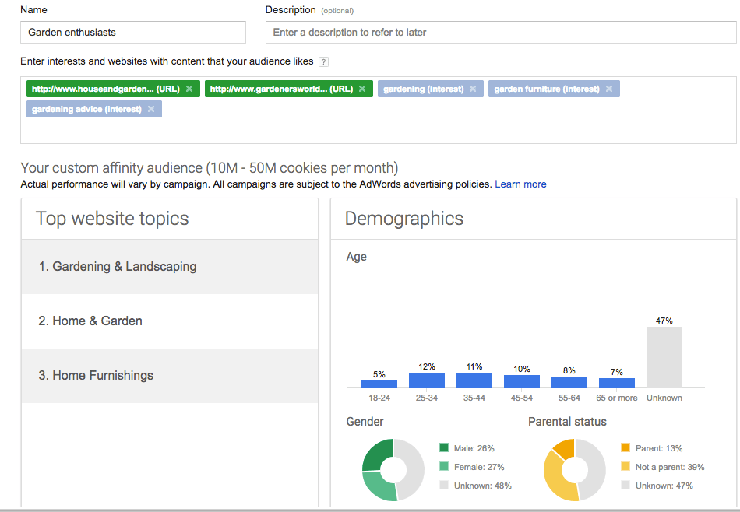Remove the gardening interest tag
This screenshot has width=740, height=512.
pos(472,88)
